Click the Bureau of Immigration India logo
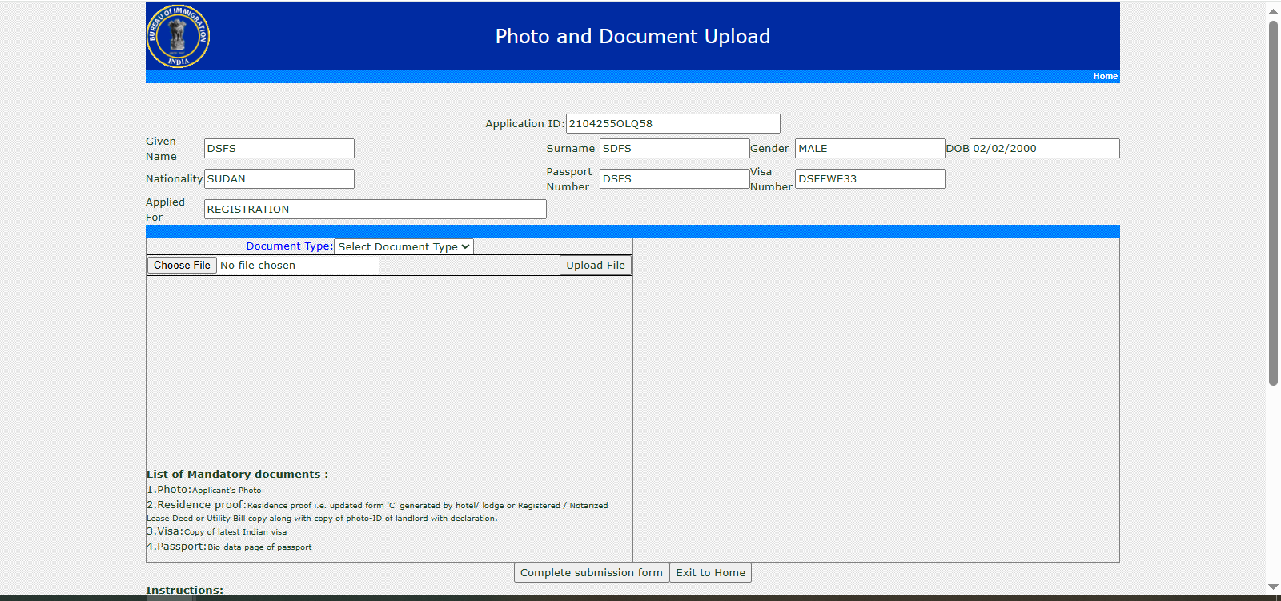1281x601 pixels. pos(178,36)
